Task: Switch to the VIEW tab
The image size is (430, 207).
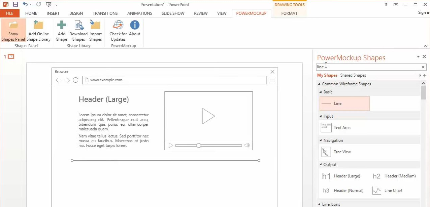Action: tap(222, 13)
